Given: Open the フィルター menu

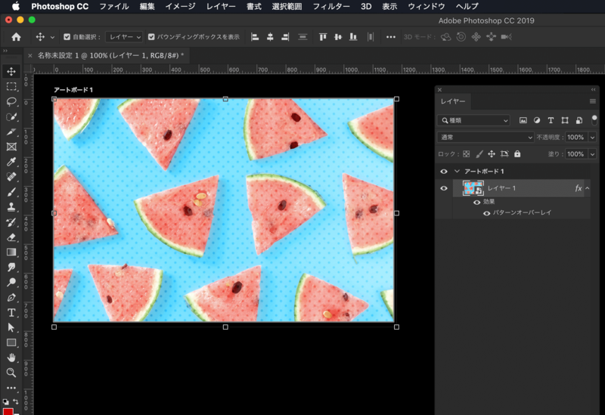Looking at the screenshot, I should coord(331,6).
